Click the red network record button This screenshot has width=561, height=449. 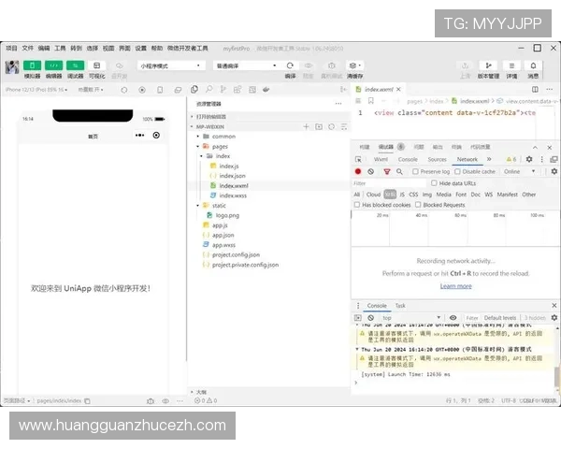pos(358,171)
